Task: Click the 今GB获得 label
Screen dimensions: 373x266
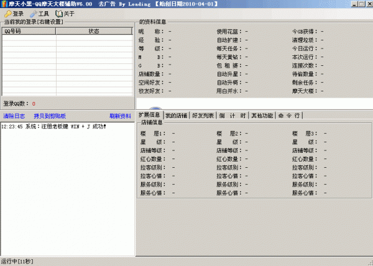Action: point(305,32)
